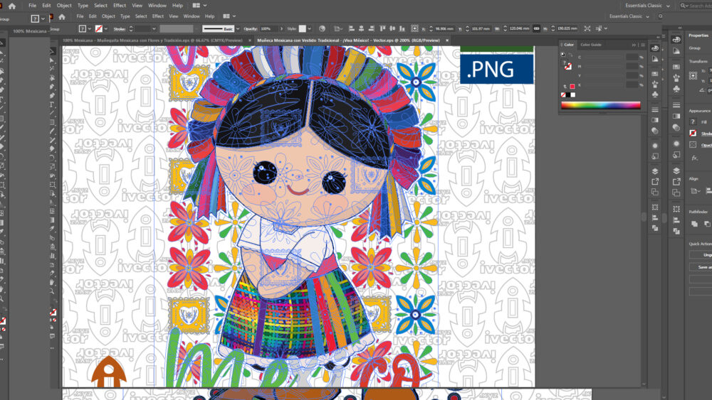Click Stroke link in Properties Appearance section
The width and height of the screenshot is (712, 400).
coord(706,134)
